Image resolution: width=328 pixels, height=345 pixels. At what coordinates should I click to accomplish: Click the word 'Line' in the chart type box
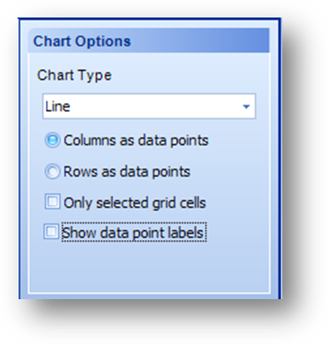point(57,107)
